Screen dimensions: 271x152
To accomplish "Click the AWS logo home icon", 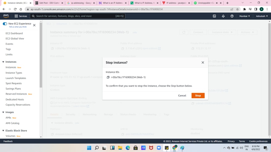I will tap(6, 16).
